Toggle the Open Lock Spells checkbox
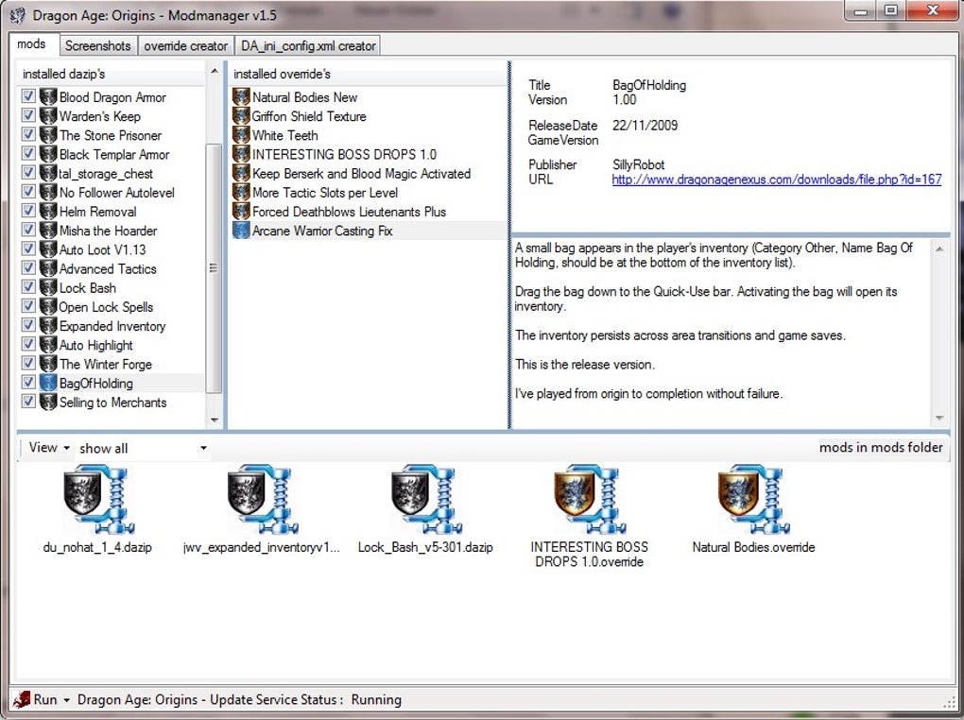This screenshot has height=720, width=964. click(x=28, y=305)
